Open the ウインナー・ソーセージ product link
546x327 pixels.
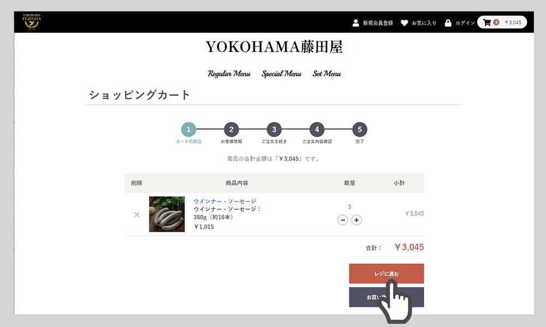[x=225, y=201]
